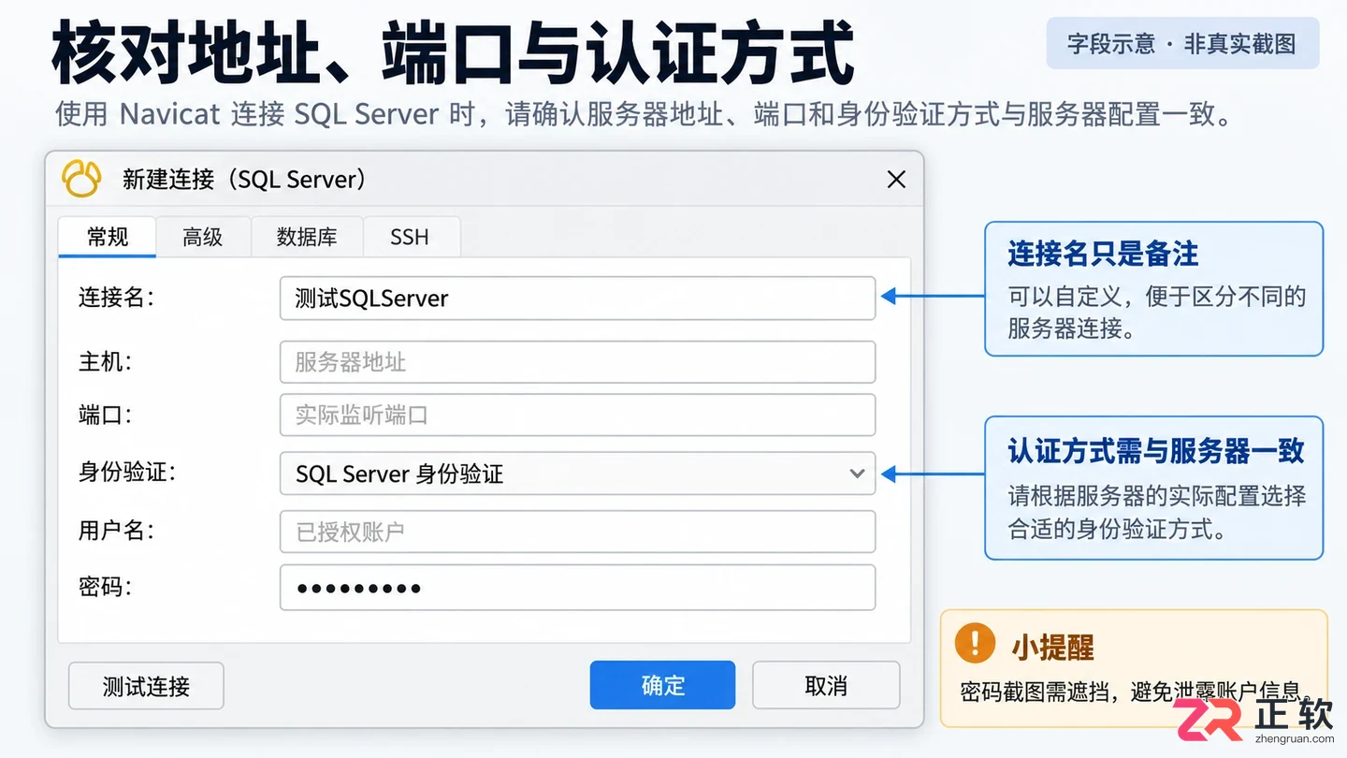Click the 密码: label
The height and width of the screenshot is (758, 1347).
[x=105, y=587]
